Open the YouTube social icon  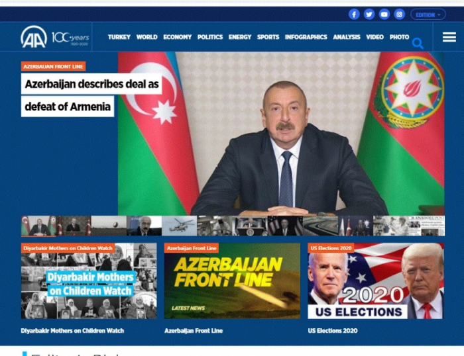coord(384,14)
